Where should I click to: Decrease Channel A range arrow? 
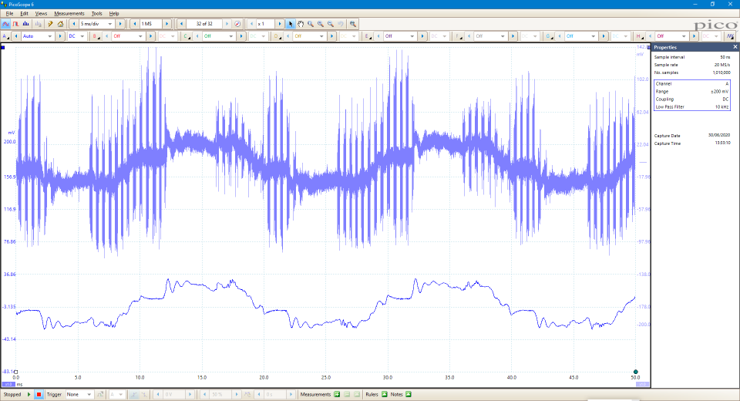16,36
